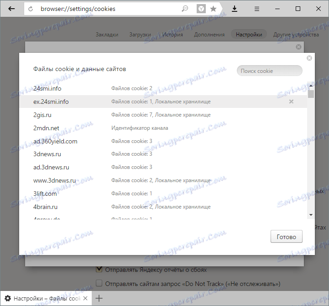Open the История tab
Image resolution: width=329 pixels, height=306 pixels.
click(x=172, y=35)
